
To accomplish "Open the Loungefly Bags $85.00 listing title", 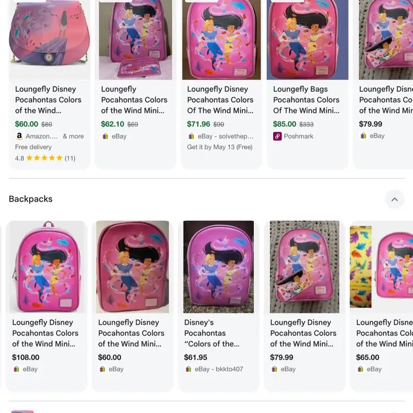I will [306, 100].
